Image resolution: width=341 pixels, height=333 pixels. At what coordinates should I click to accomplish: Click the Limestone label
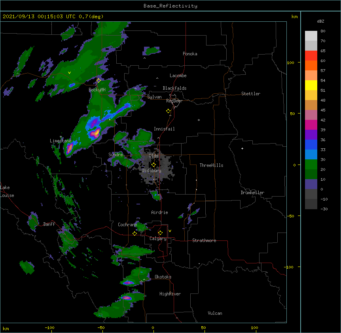tap(61, 141)
